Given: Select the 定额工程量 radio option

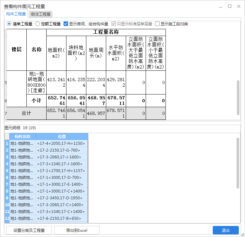Looking at the screenshot, I should [48, 24].
